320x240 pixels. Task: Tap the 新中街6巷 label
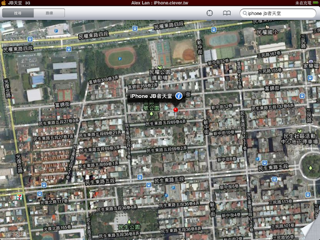(x=229, y=186)
